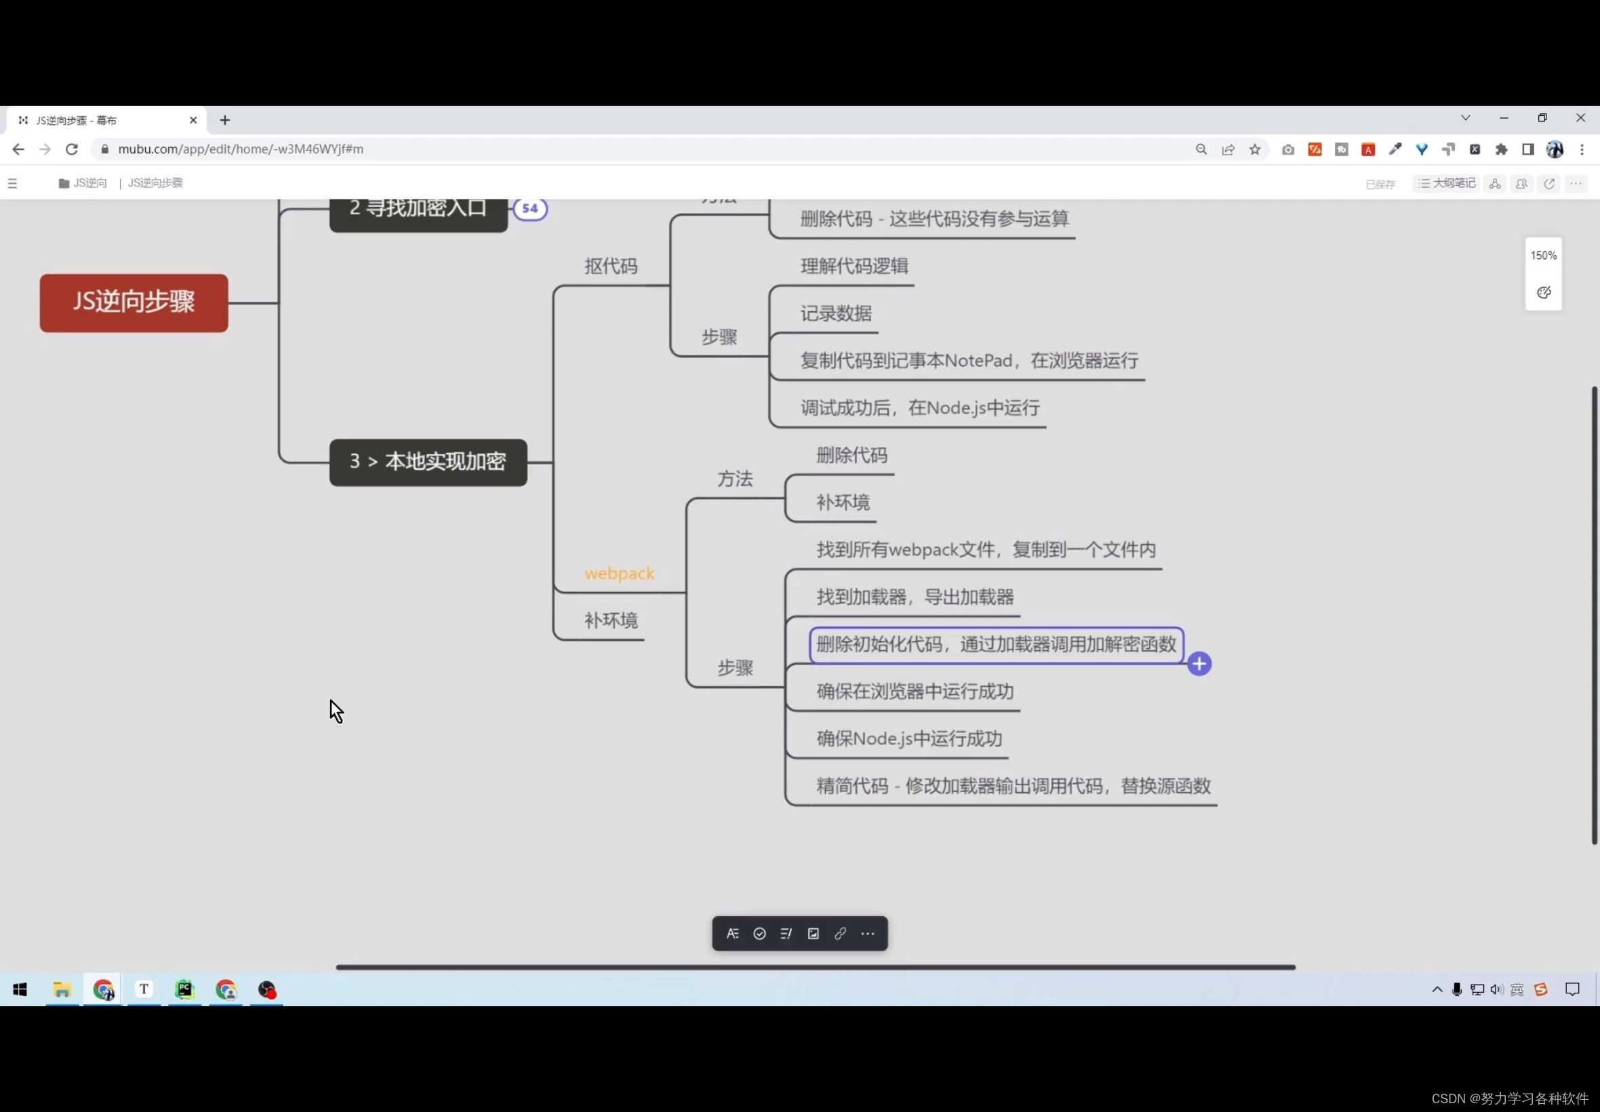Click the JS逆向步骤 breadcrumb link

pyautogui.click(x=155, y=182)
